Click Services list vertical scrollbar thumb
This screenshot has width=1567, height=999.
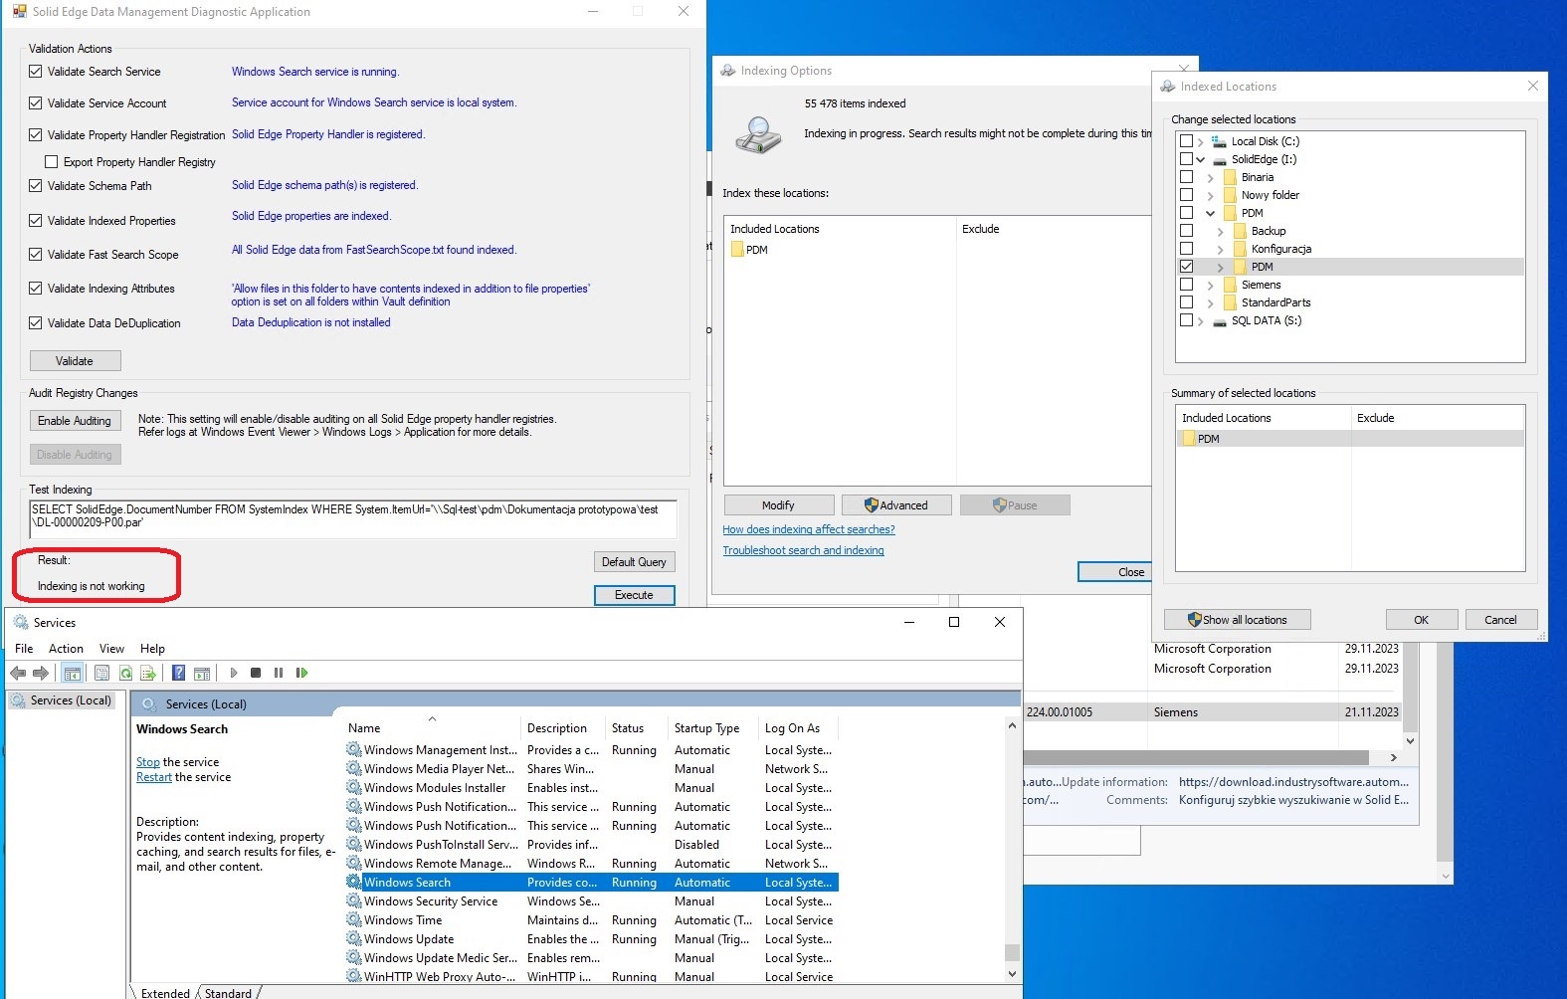(1012, 952)
